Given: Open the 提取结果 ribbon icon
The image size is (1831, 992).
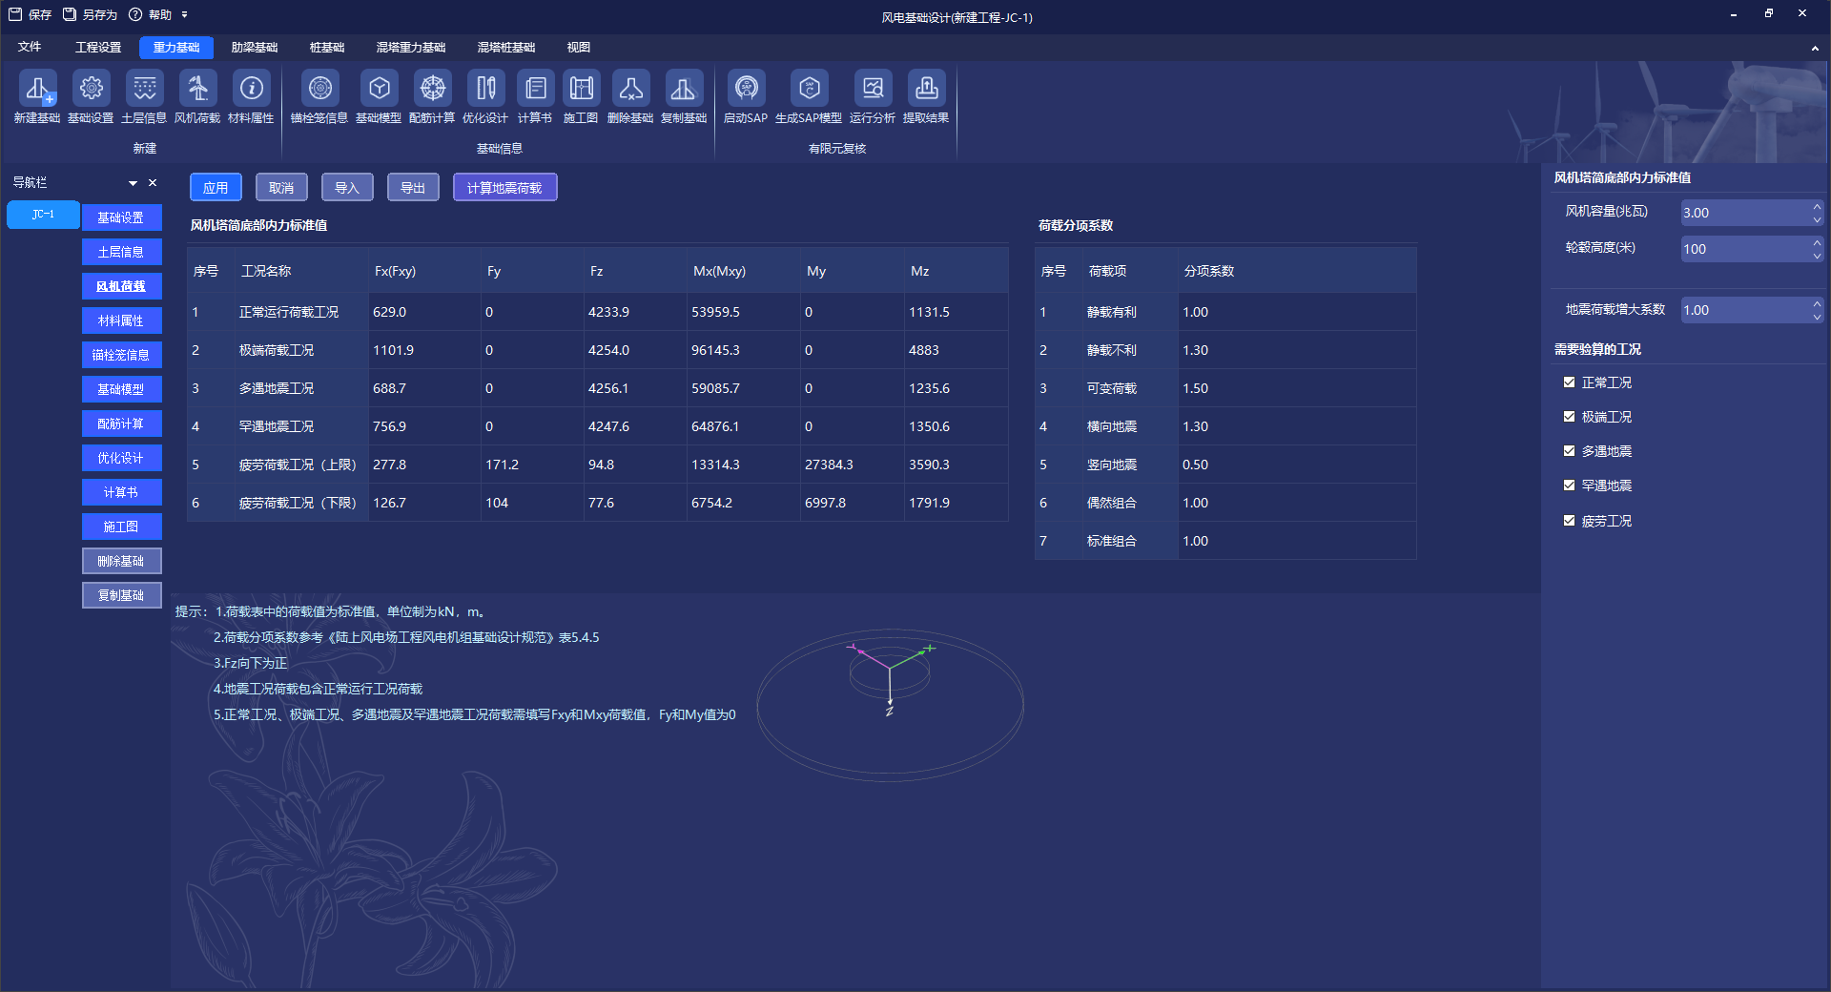Looking at the screenshot, I should pyautogui.click(x=926, y=90).
